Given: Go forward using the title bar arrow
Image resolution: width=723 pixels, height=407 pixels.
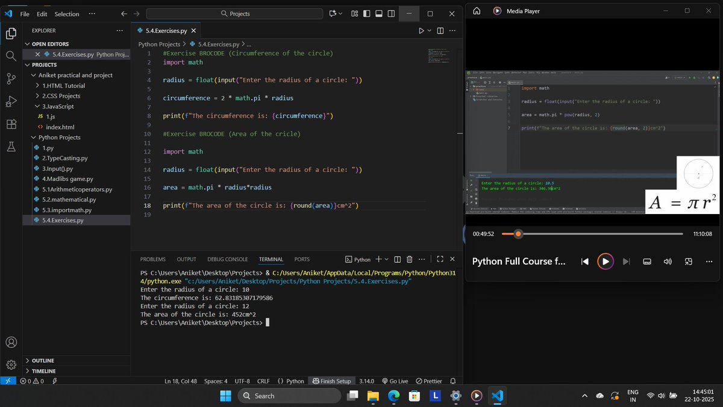Looking at the screenshot, I should (x=137, y=13).
